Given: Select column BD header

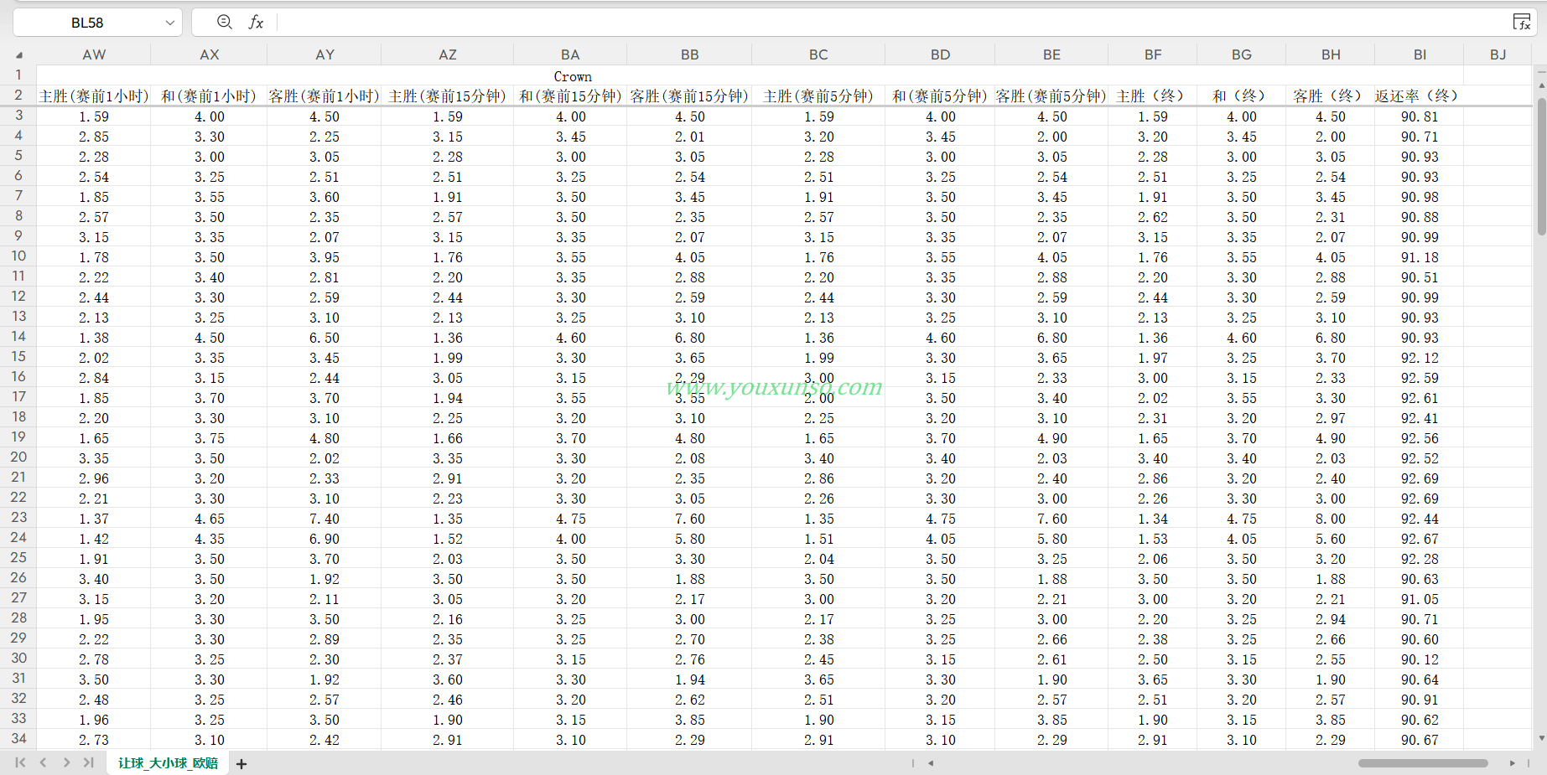Looking at the screenshot, I should pyautogui.click(x=940, y=54).
